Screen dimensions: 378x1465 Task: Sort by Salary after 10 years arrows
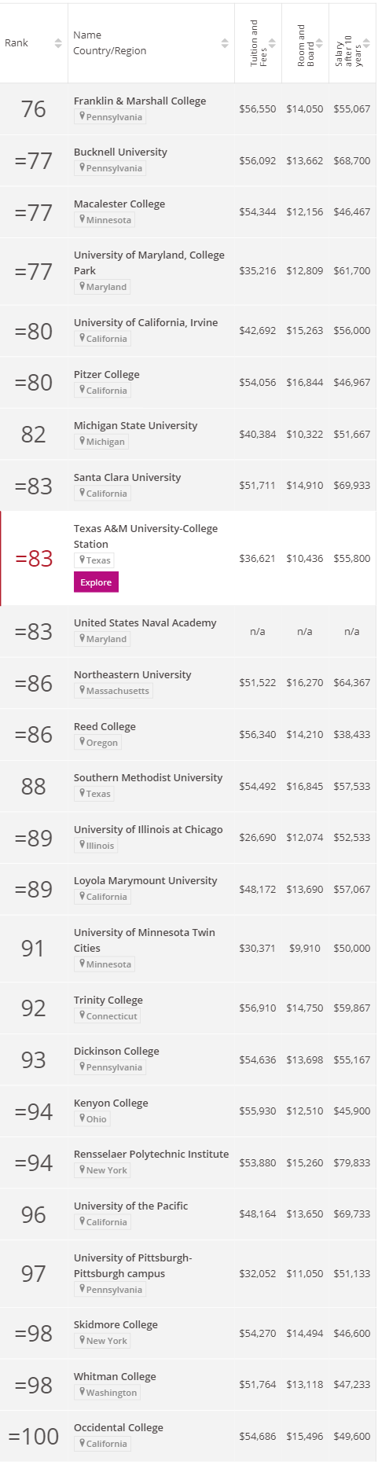pos(366,43)
